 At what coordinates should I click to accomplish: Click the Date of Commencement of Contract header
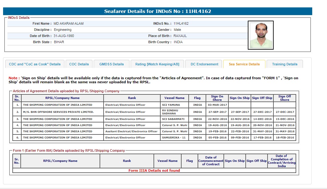(211, 161)
